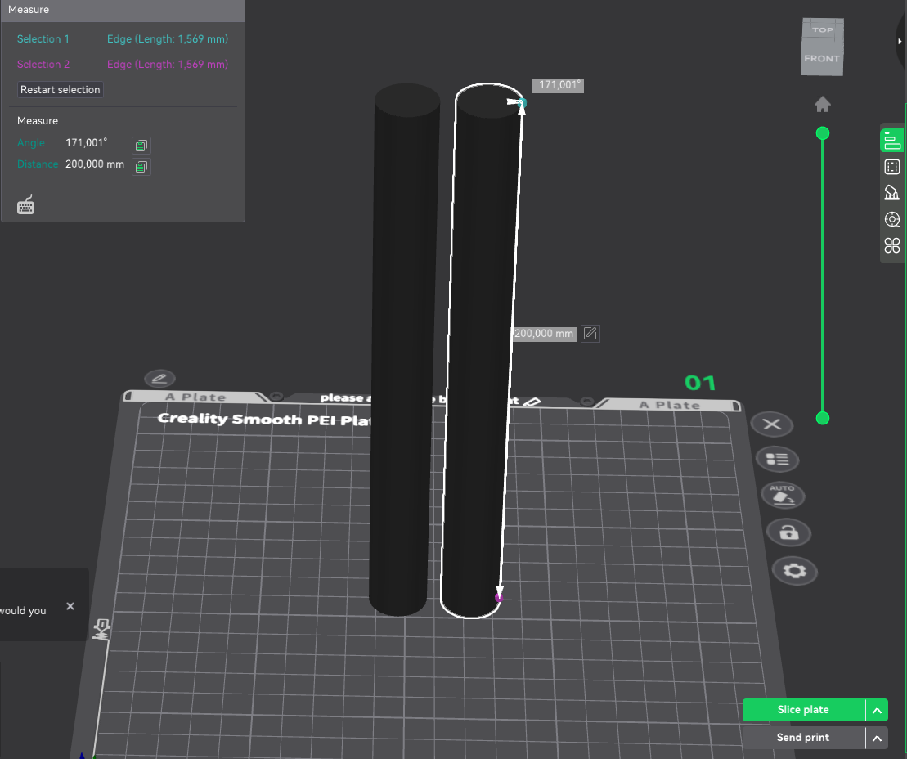Viewport: 907px width, 759px height.
Task: Click the cyan measurement point on the cylinder top
Action: 522,103
